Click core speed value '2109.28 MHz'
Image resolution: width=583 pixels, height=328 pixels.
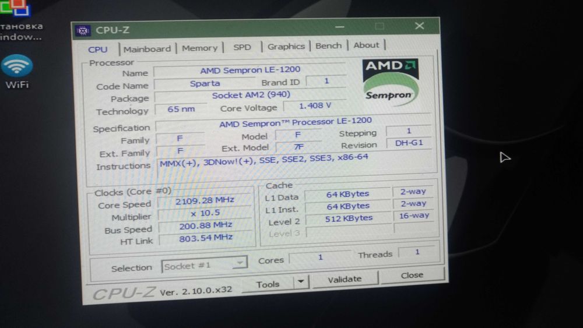pyautogui.click(x=205, y=200)
